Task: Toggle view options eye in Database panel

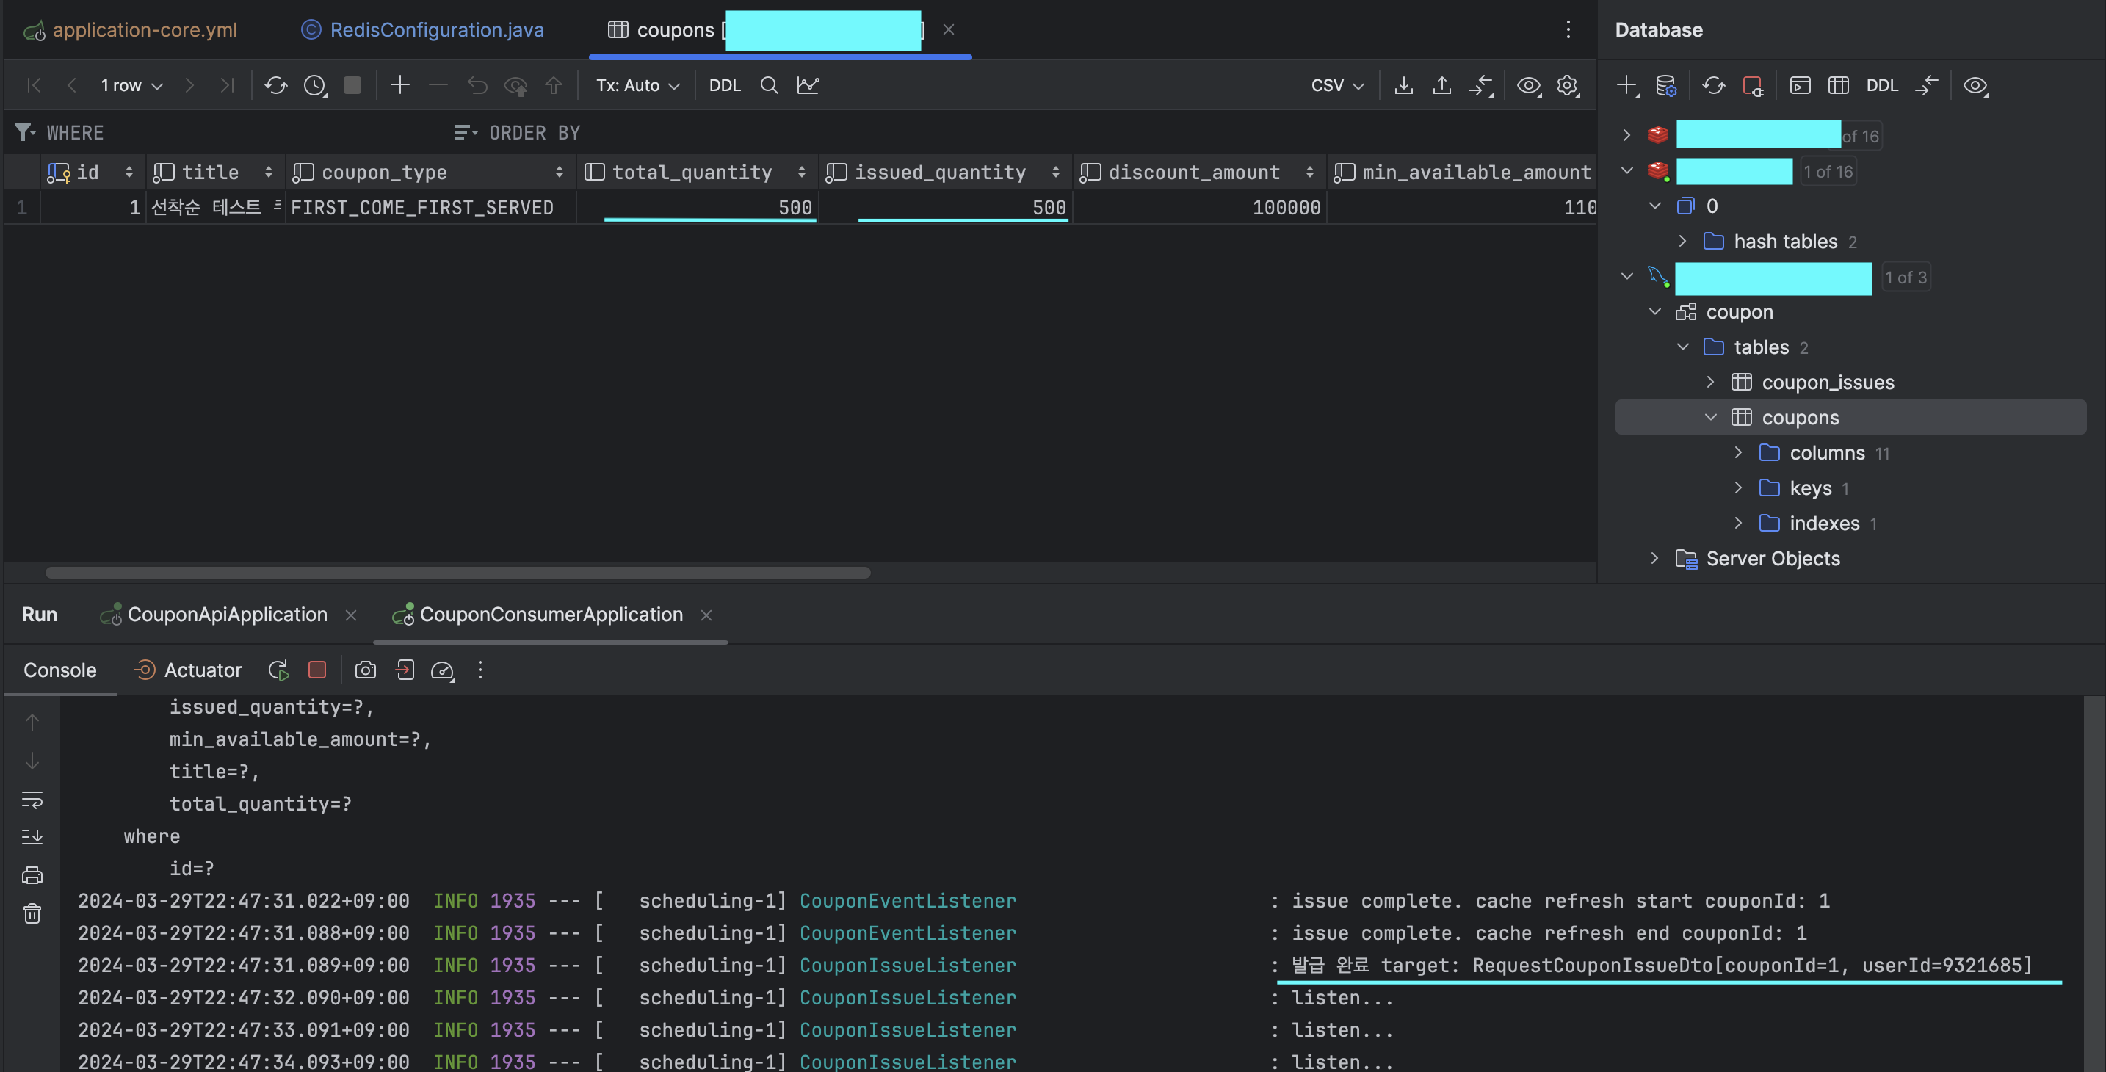Action: 1975,85
